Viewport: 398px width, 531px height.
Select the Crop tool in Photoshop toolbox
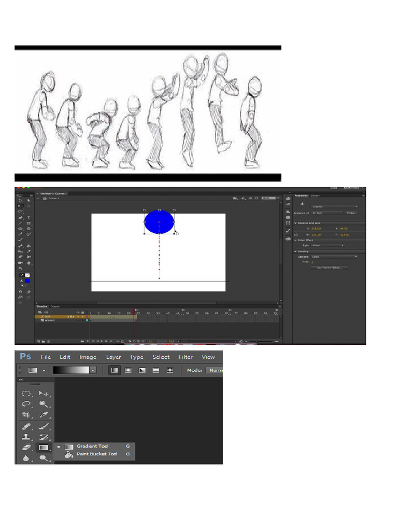26,414
